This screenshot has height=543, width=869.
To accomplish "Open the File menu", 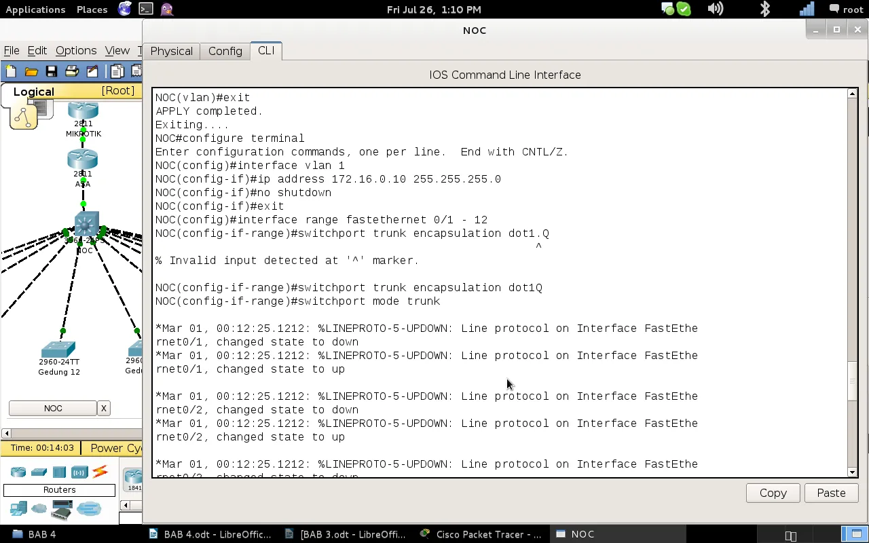I will [x=12, y=50].
